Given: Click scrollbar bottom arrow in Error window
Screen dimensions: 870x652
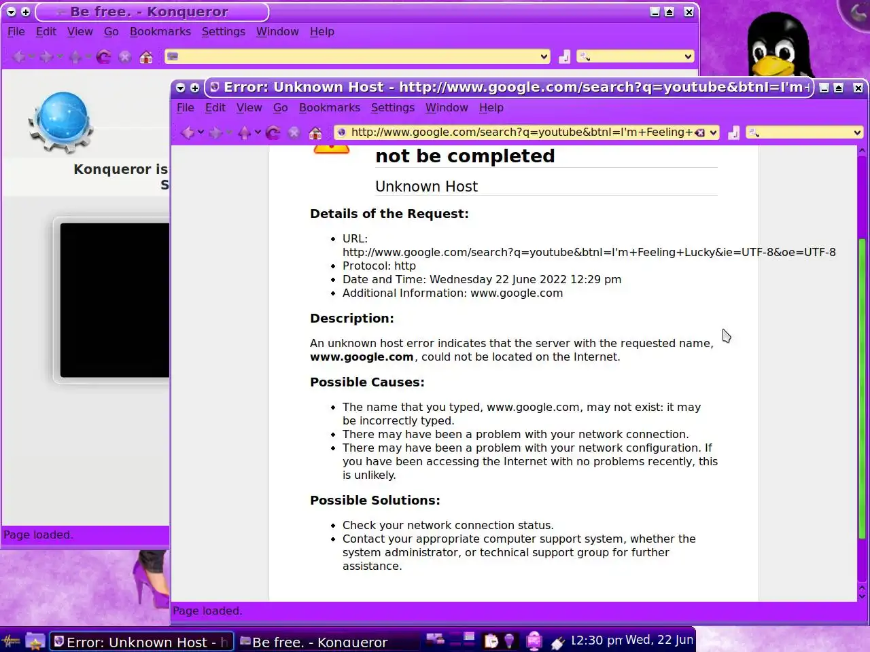Looking at the screenshot, I should coord(863,596).
